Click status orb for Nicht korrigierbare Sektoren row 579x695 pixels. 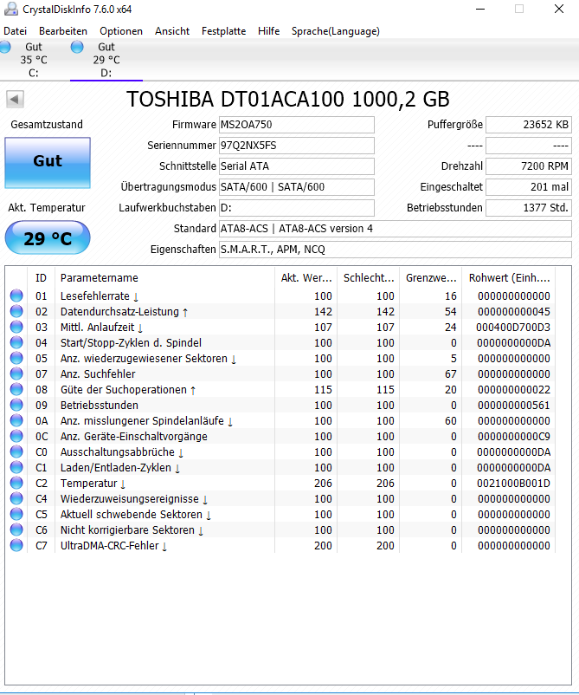pos(16,529)
